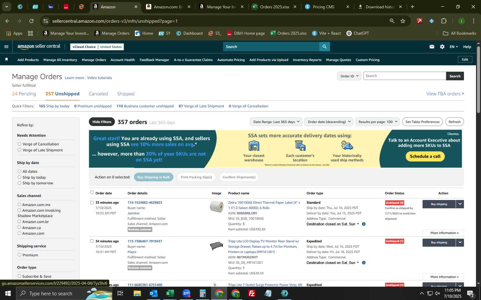Select the Ship by tomorrow radio button
481x300 pixels.
(19, 183)
